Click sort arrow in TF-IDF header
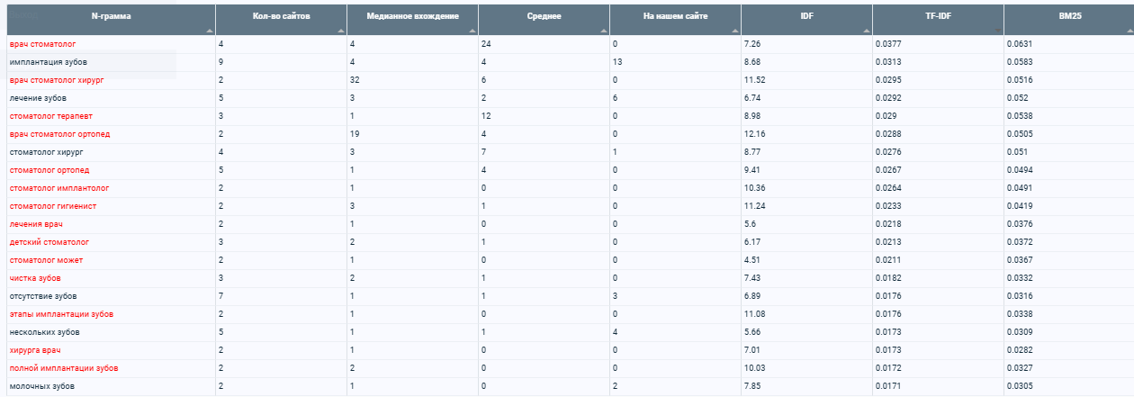This screenshot has height=397, width=1134. pyautogui.click(x=997, y=31)
